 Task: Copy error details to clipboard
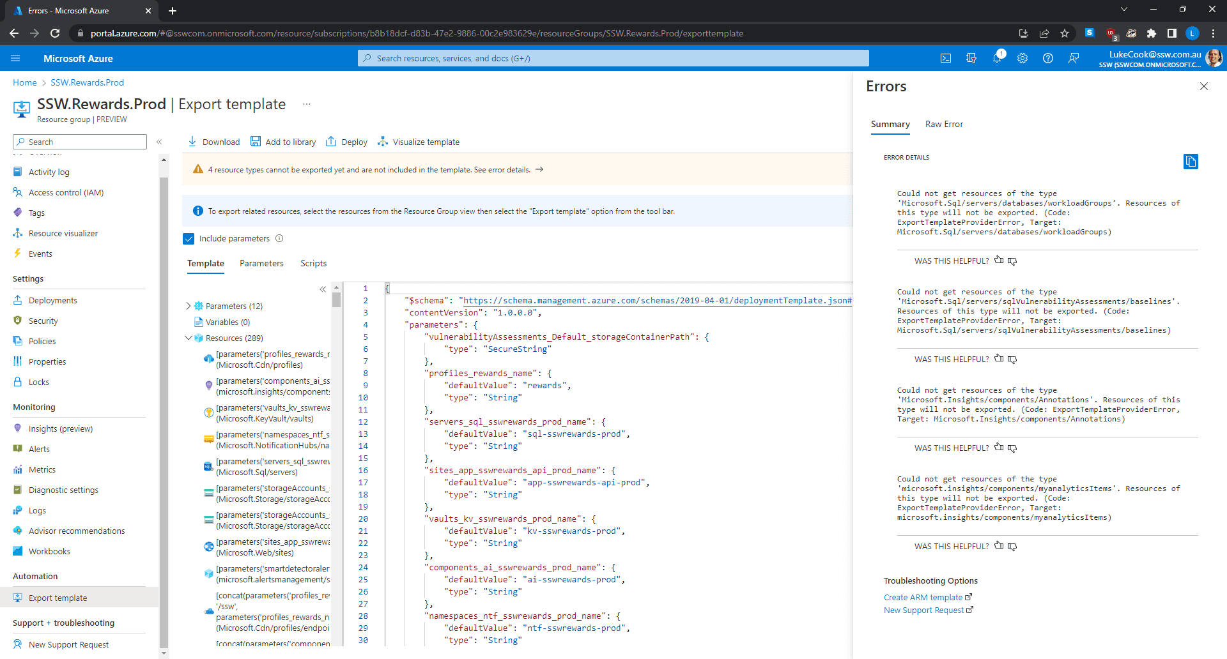coord(1191,162)
